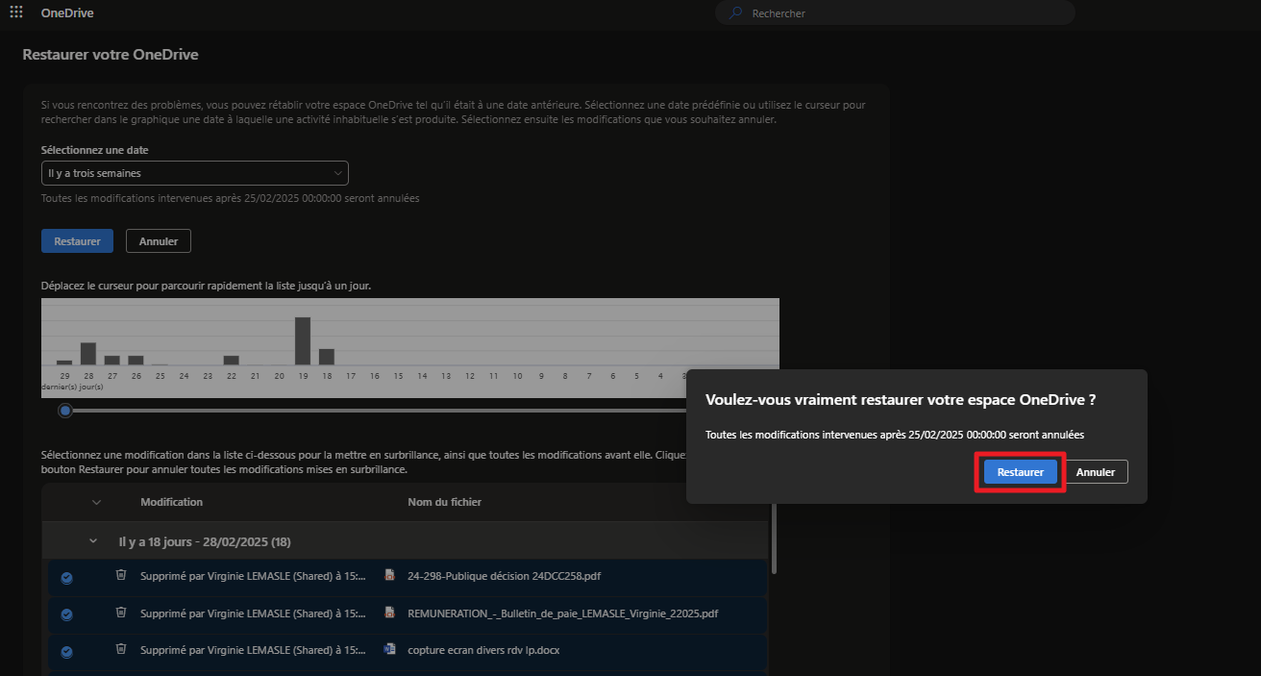1261x676 pixels.
Task: Collapse the "Il y a 18 jours - 28/02/2025" group
Action: click(x=93, y=541)
